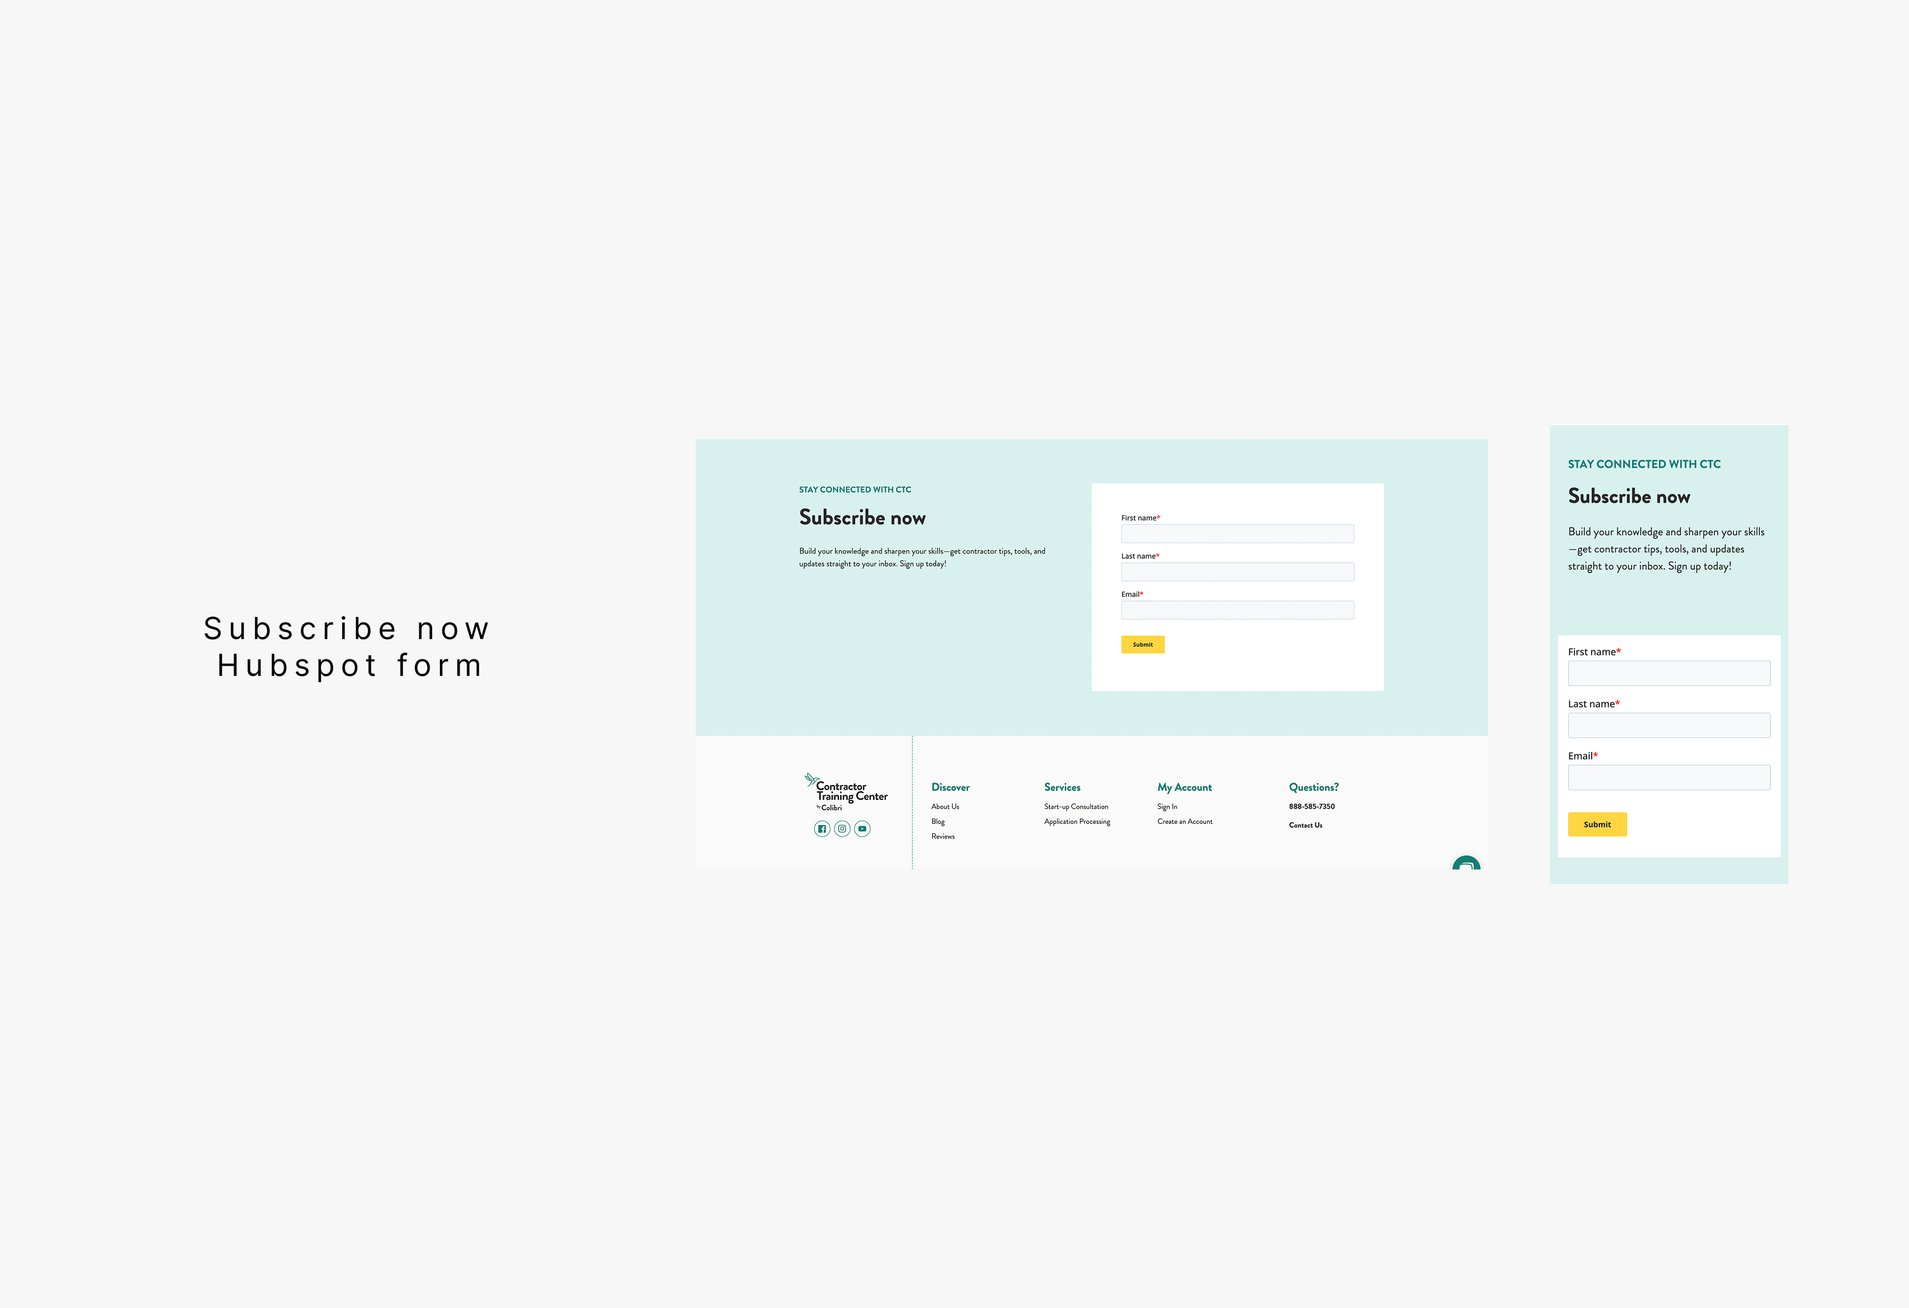1909x1308 pixels.
Task: Open the Start-up Consultation page
Action: tap(1078, 806)
